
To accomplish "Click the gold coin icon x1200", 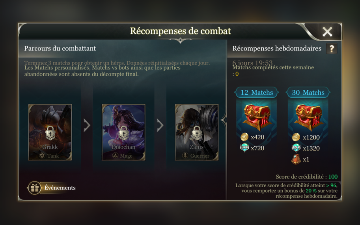I will tap(296, 137).
